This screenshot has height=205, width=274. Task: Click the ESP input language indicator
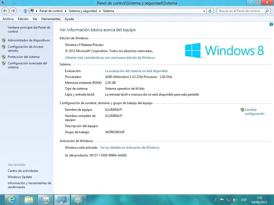tap(244, 200)
